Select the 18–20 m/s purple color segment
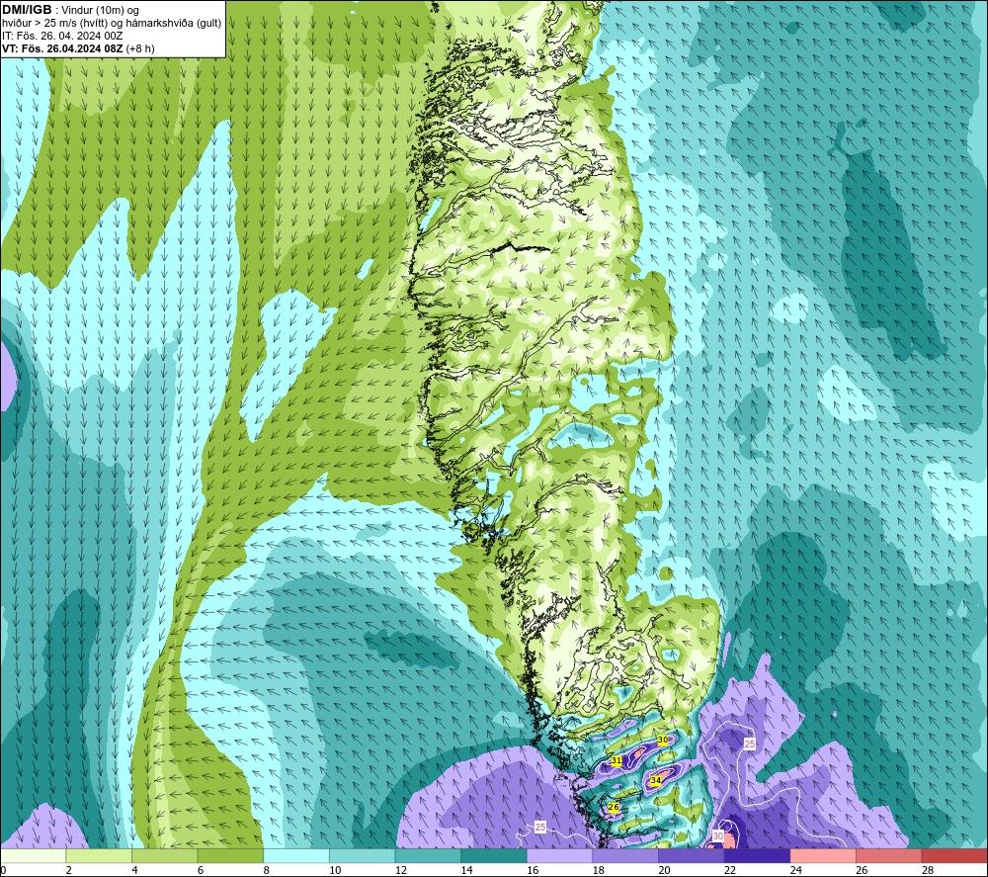The height and width of the screenshot is (877, 988). [625, 855]
